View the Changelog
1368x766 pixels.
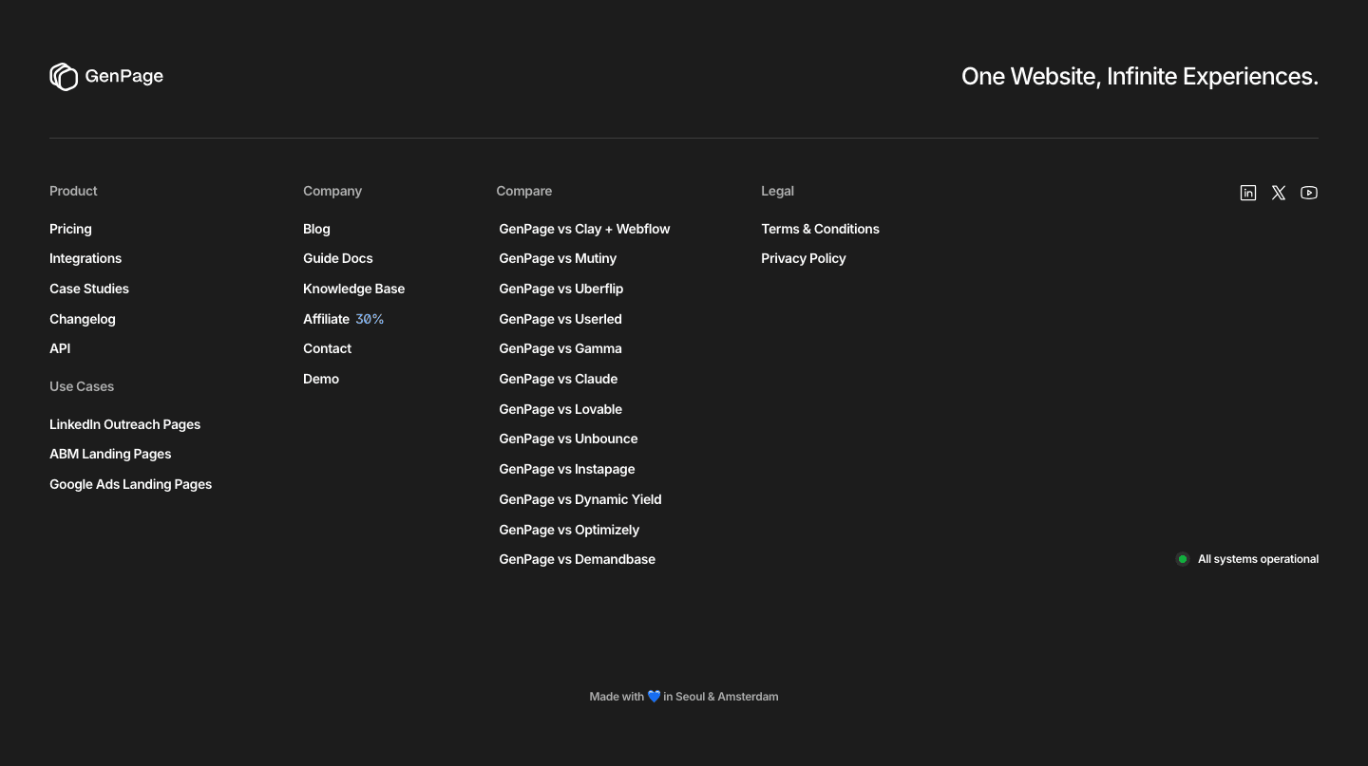point(83,319)
